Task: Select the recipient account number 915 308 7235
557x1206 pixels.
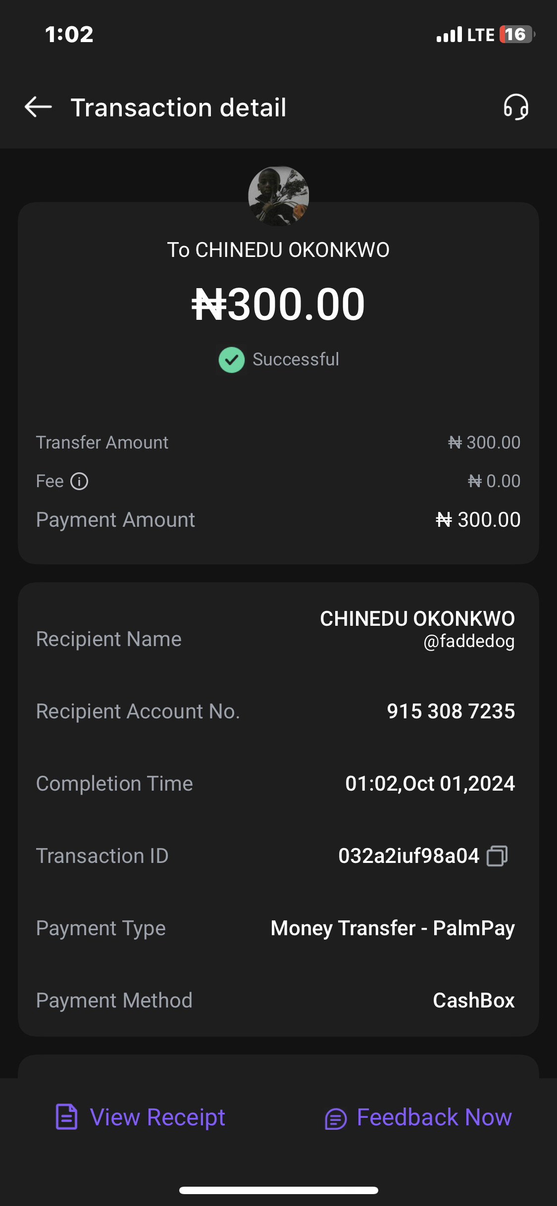Action: point(451,711)
